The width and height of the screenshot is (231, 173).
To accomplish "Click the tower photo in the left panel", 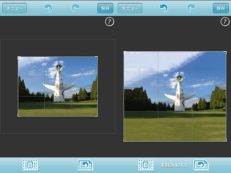I will 58,86.
